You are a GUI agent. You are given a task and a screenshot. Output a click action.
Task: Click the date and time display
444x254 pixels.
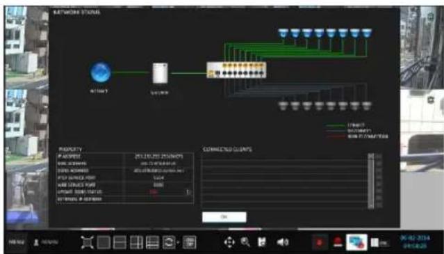pyautogui.click(x=415, y=241)
